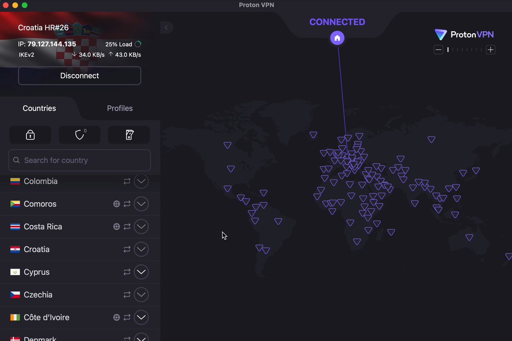Toggle Kill Switch icon

pos(129,135)
